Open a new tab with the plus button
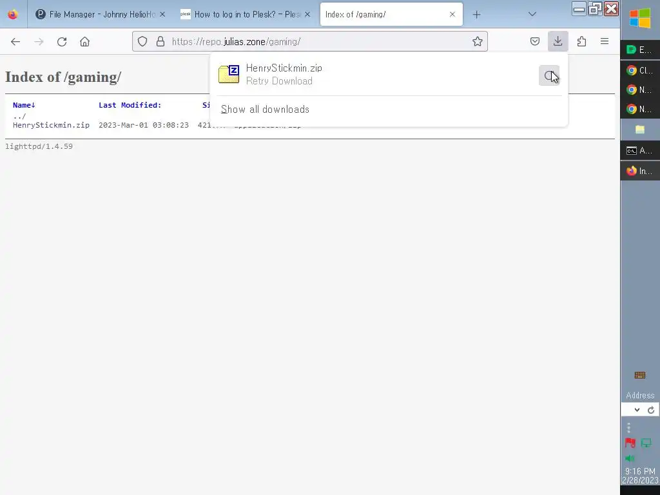The image size is (660, 495). (476, 15)
